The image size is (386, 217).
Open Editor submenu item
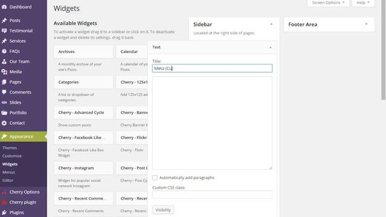coord(8,180)
